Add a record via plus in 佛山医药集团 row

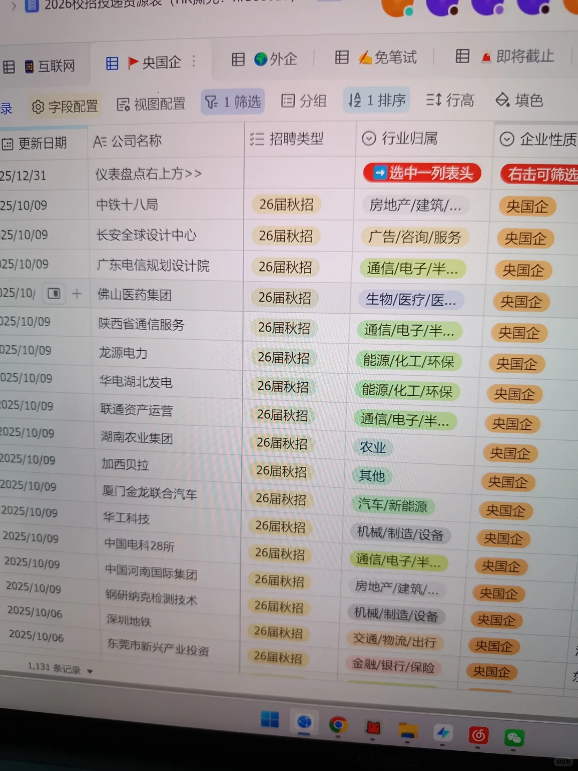[x=77, y=293]
